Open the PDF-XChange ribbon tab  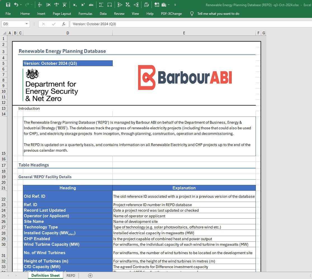[x=171, y=14]
